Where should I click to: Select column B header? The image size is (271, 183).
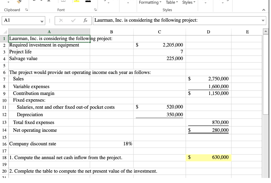click(111, 32)
